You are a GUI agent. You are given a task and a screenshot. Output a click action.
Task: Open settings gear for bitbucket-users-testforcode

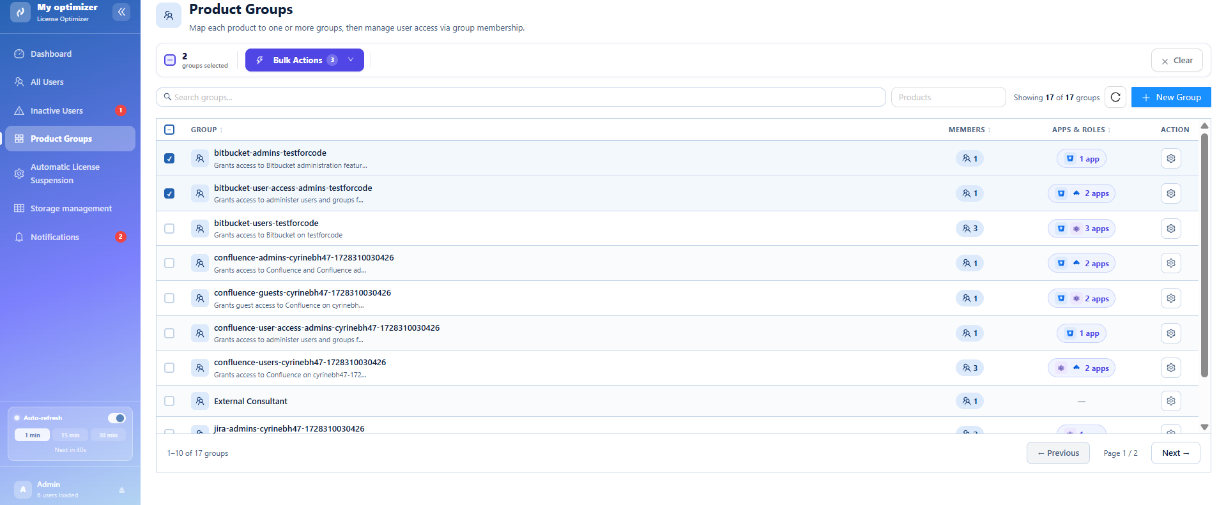point(1170,229)
